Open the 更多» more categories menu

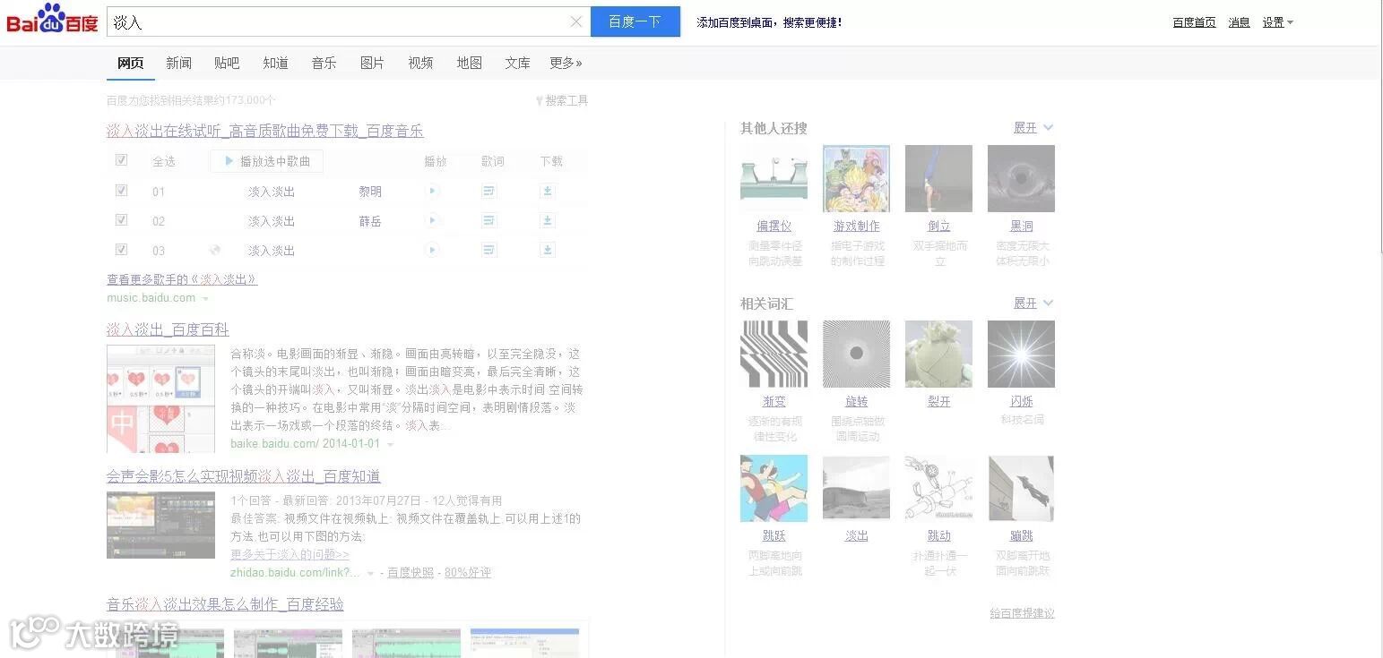[x=566, y=63]
